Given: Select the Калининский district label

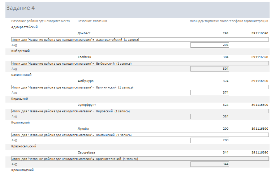Looking at the screenshot, I should click(x=21, y=75).
